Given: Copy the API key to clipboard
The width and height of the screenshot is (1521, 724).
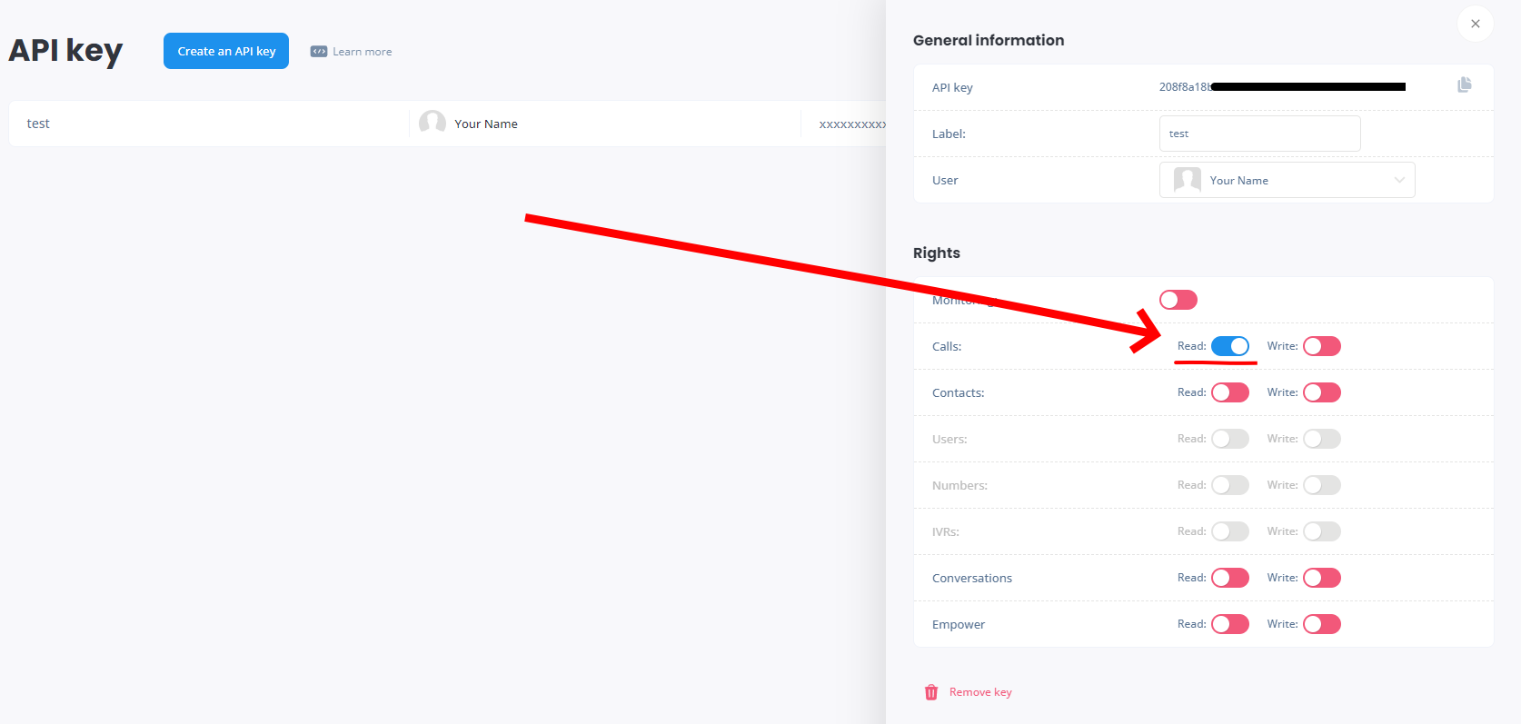Looking at the screenshot, I should pos(1464,85).
